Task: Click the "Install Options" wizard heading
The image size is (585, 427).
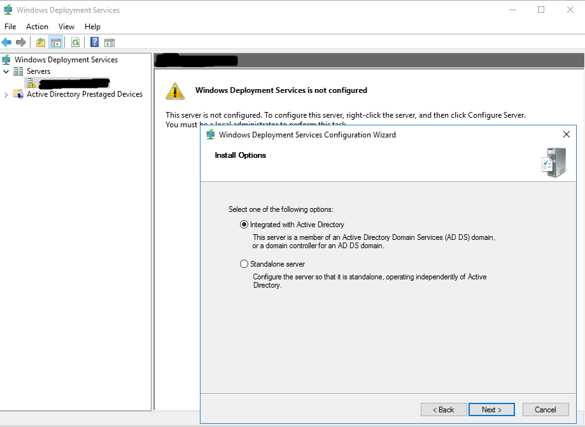Action: [240, 155]
